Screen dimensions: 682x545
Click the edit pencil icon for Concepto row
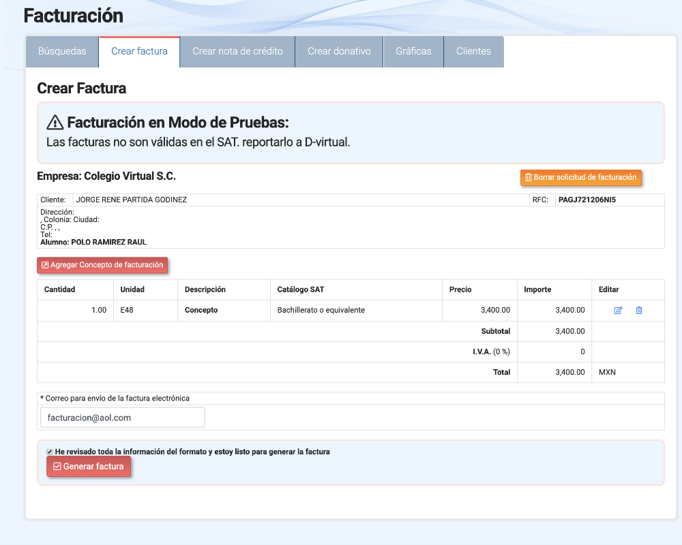[x=618, y=311]
